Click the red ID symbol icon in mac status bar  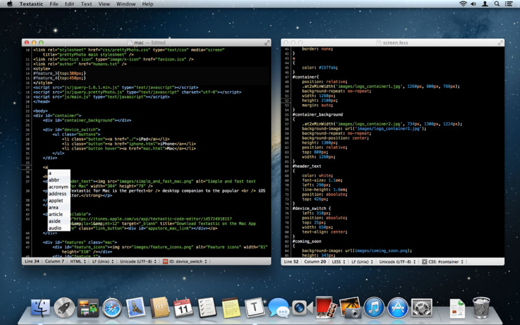click(165, 261)
